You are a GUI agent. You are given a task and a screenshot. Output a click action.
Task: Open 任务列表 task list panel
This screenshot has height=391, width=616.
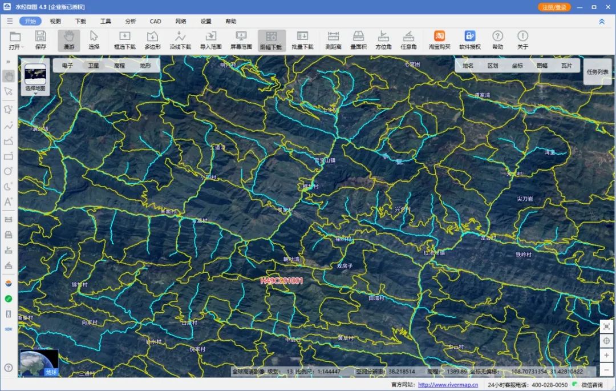pyautogui.click(x=598, y=72)
